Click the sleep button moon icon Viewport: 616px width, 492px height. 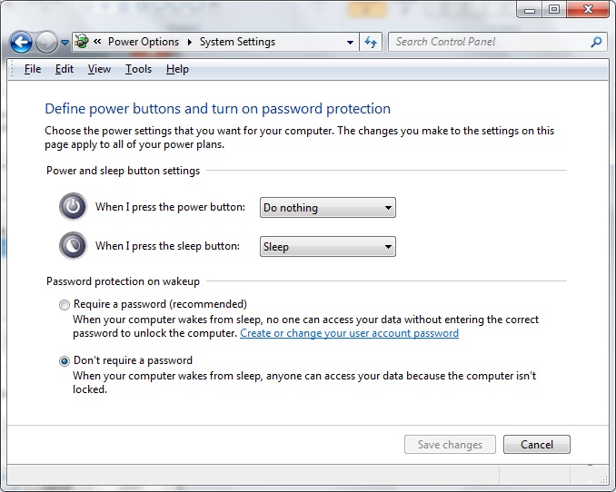tap(73, 246)
